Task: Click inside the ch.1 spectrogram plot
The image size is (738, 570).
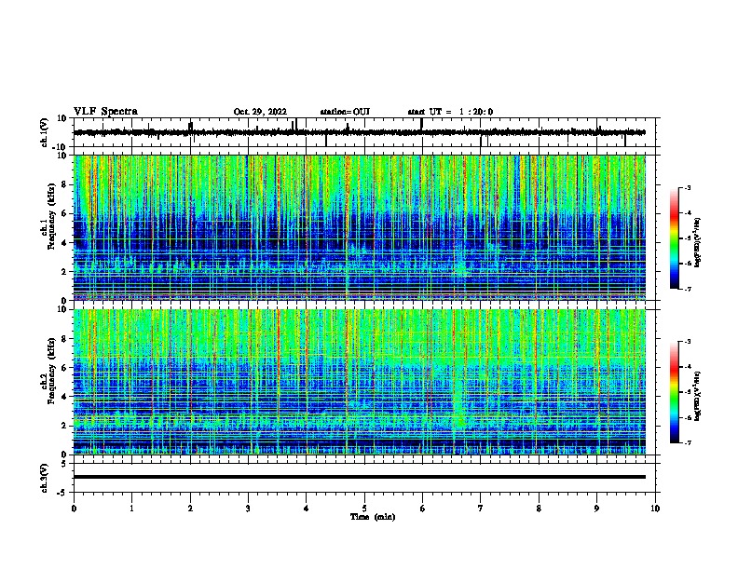Action: [x=359, y=227]
